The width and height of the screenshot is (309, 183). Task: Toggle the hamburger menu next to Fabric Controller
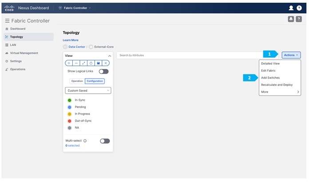point(7,21)
